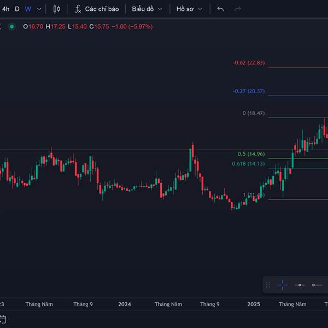This screenshot has height=328, width=328.
Task: Click the close price value C15.75
Action: (99, 27)
